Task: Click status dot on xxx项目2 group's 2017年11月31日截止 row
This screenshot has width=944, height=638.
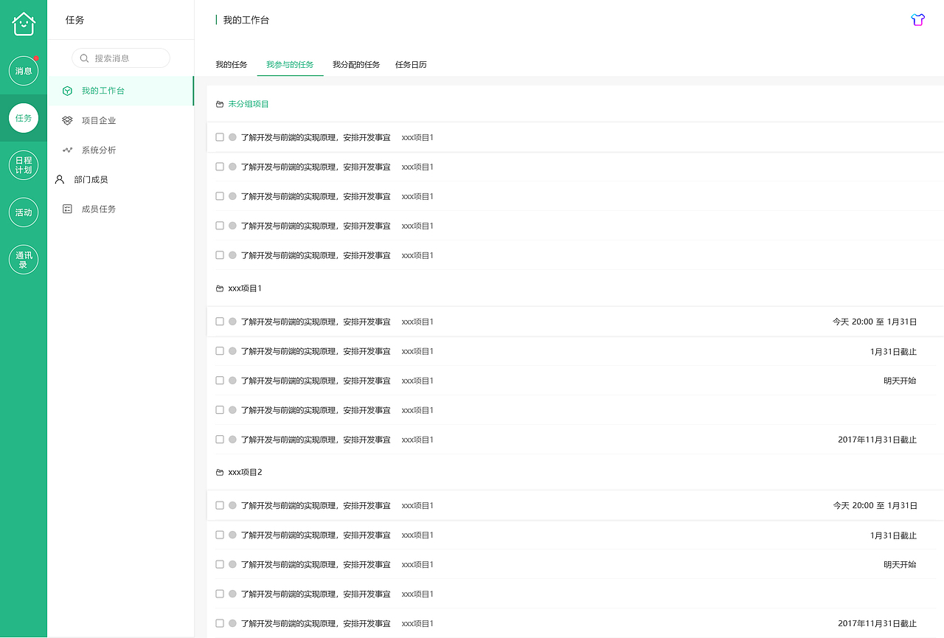Action: click(232, 623)
